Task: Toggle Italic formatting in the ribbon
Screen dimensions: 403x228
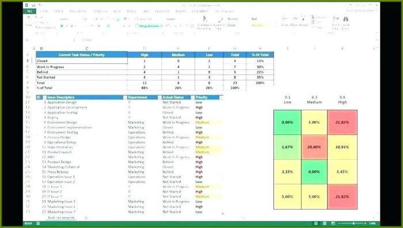Action: 67,26
